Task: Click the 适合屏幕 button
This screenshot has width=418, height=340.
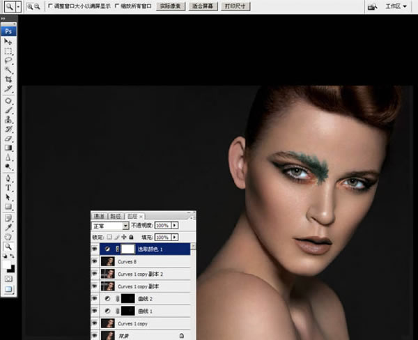Action: click(x=203, y=6)
